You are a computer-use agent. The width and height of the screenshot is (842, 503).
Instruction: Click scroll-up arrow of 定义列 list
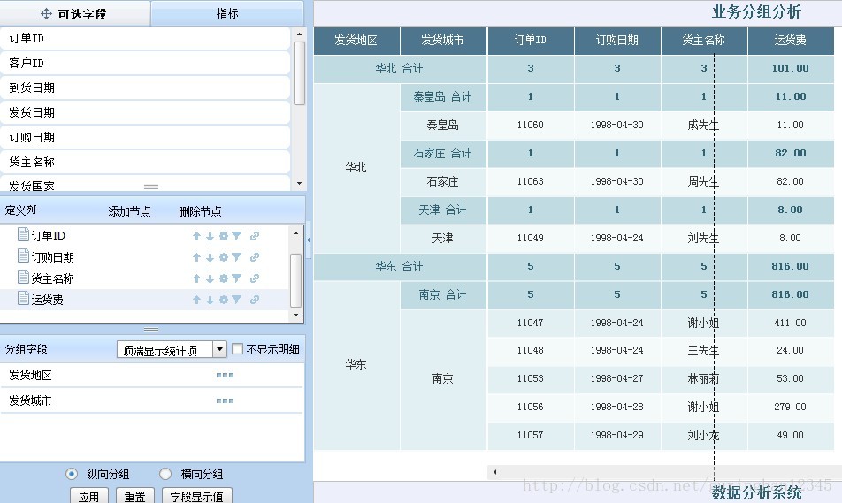(295, 233)
